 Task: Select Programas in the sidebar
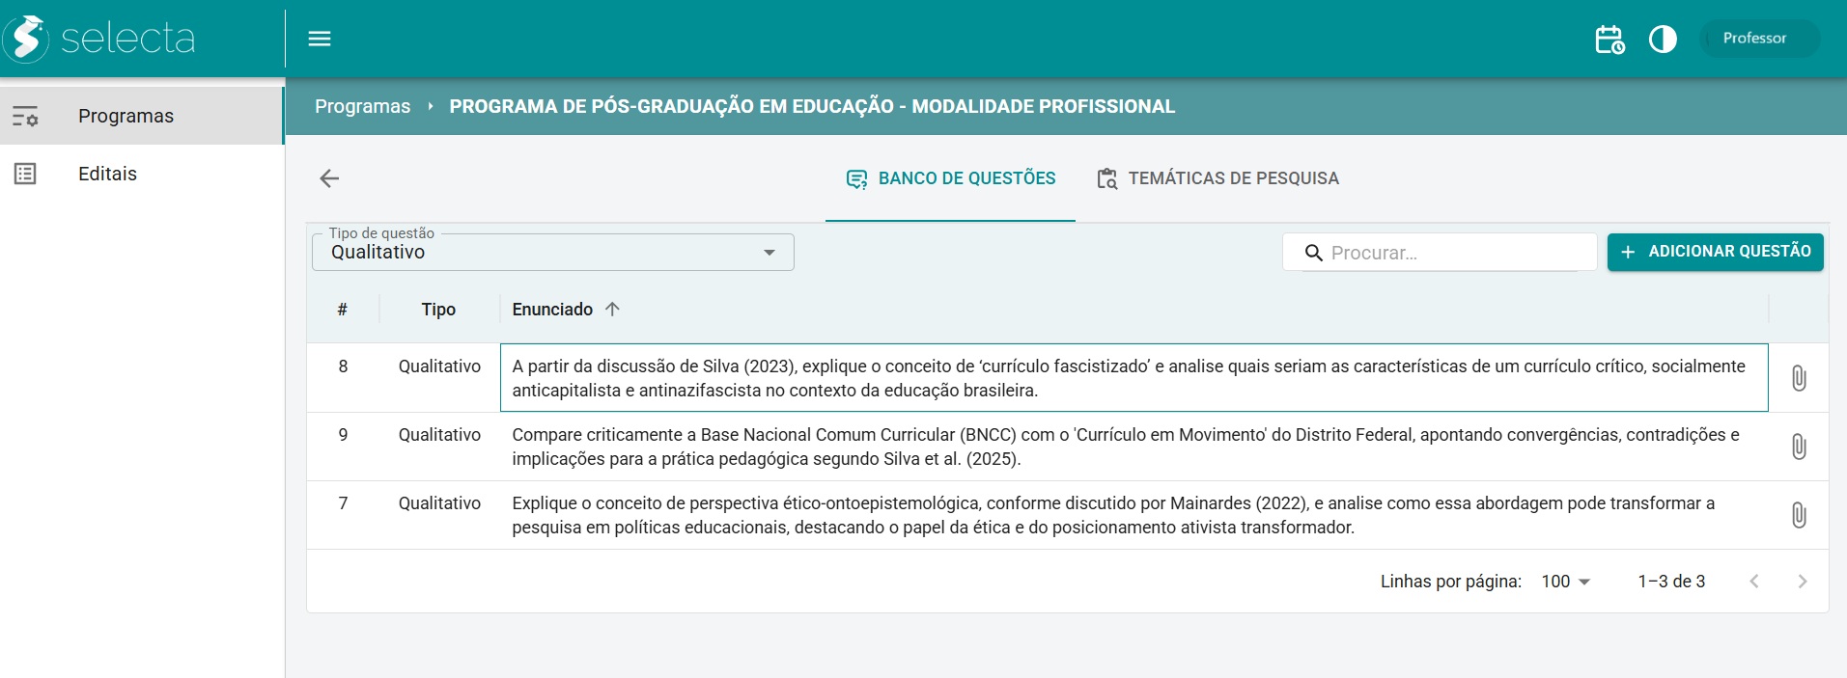point(126,116)
